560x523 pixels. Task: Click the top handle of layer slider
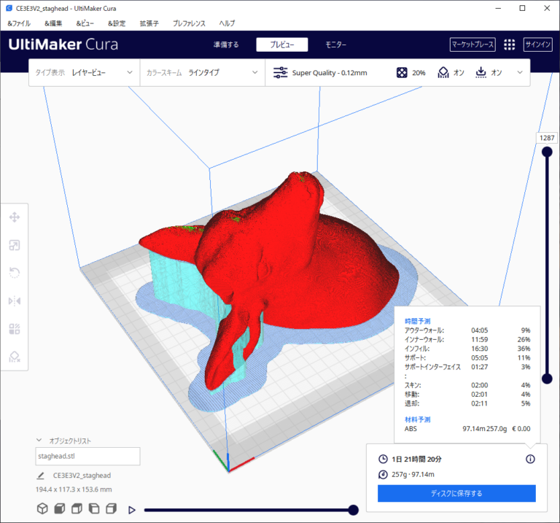point(546,151)
